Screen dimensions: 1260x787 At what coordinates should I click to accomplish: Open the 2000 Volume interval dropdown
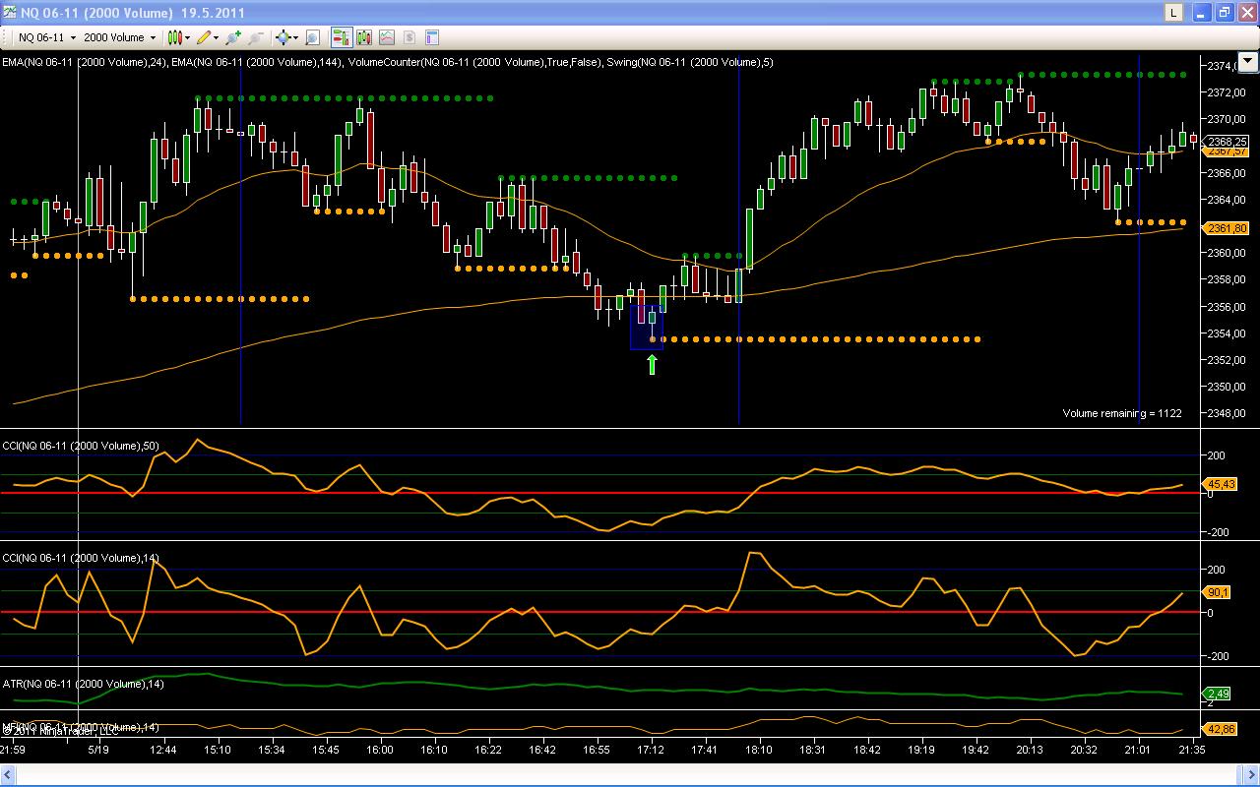point(119,37)
